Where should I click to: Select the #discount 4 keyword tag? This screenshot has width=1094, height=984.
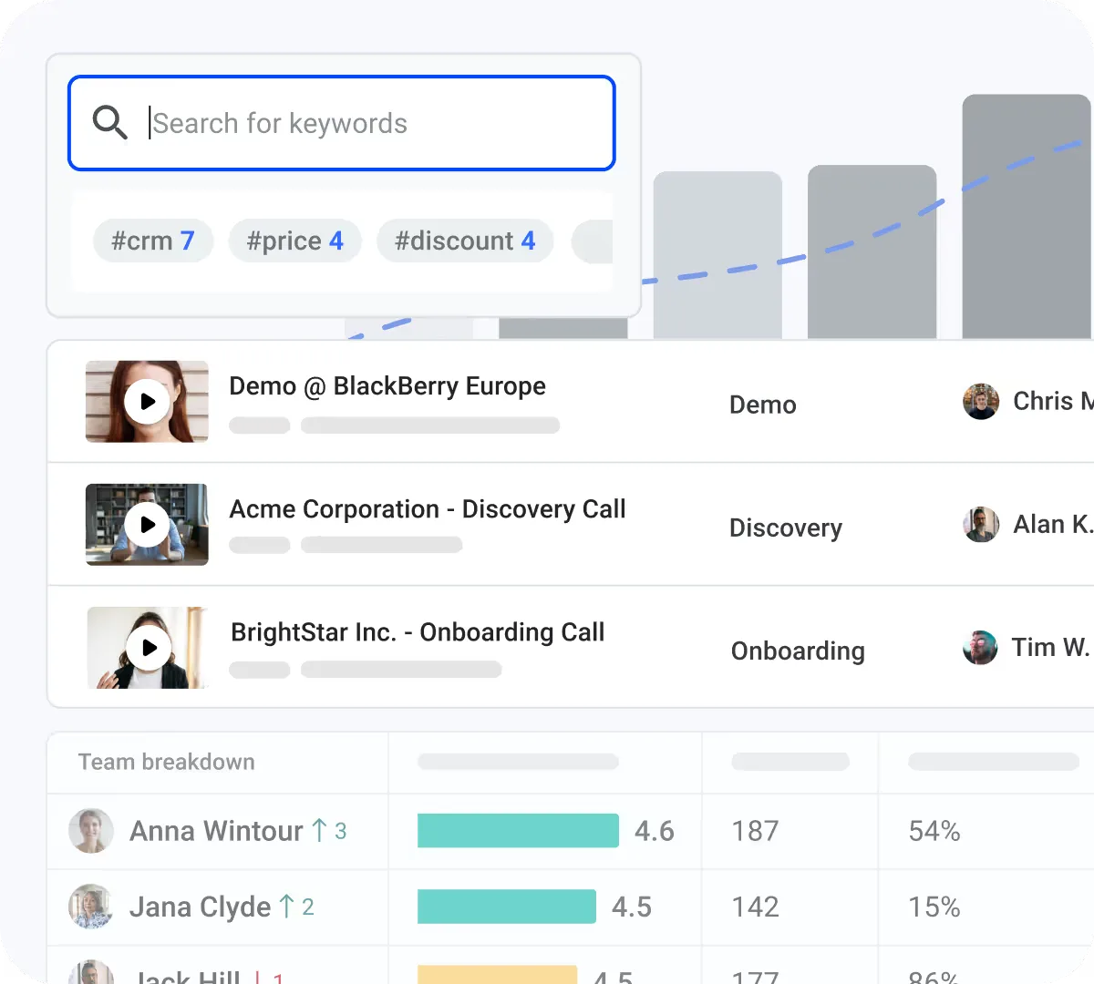pos(465,241)
